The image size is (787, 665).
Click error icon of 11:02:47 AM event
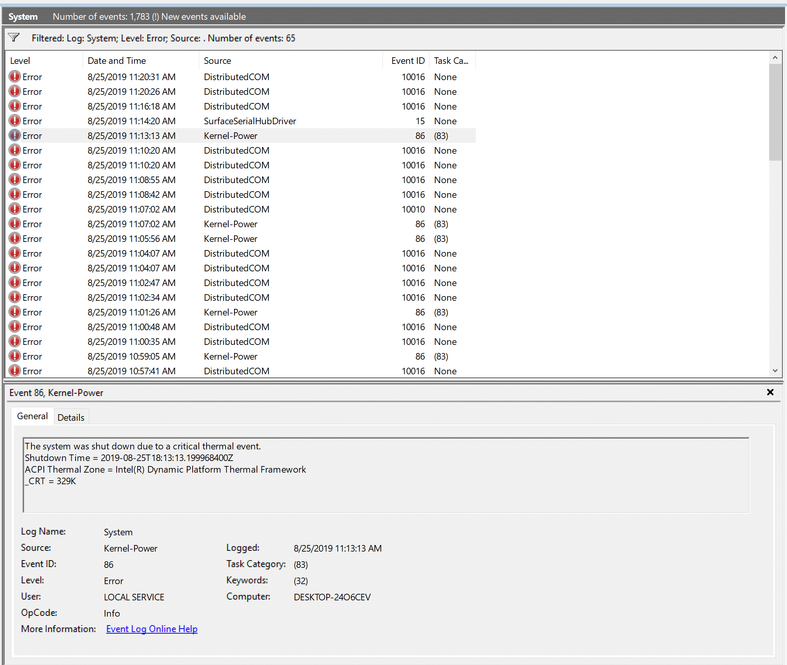click(x=15, y=283)
